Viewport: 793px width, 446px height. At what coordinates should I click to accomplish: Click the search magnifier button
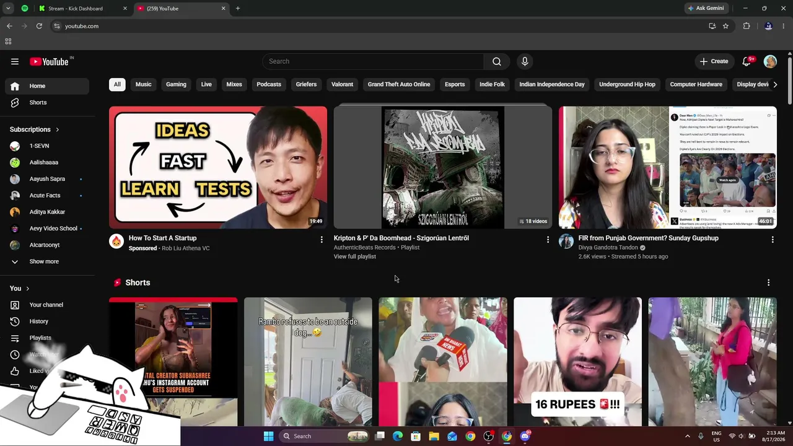click(x=497, y=61)
